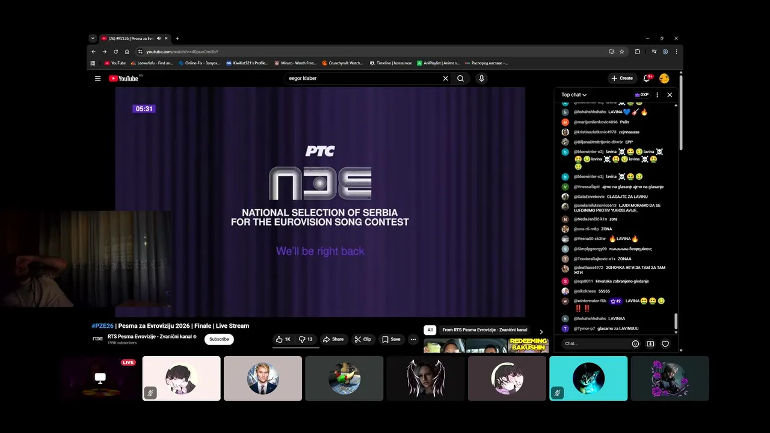Share the live stream
Viewport: 770px width, 433px height.
333,339
